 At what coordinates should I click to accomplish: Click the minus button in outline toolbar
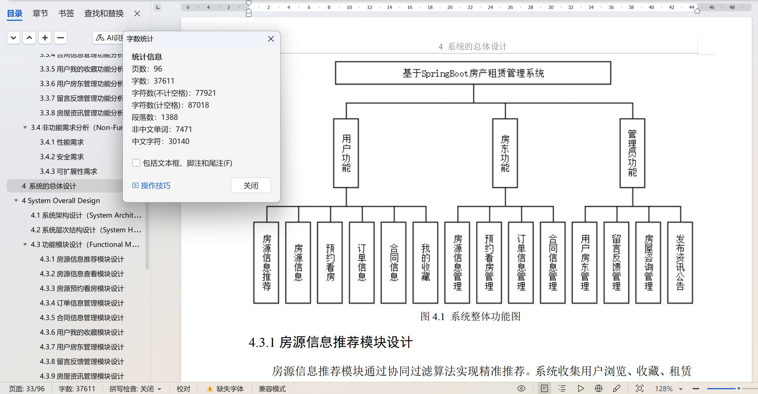click(x=61, y=38)
